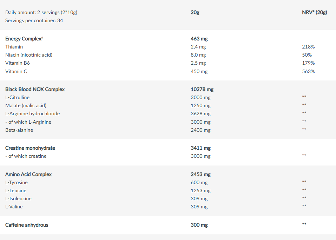Select the Beta-alanine ingredient row
336x240 pixels.
[19, 130]
